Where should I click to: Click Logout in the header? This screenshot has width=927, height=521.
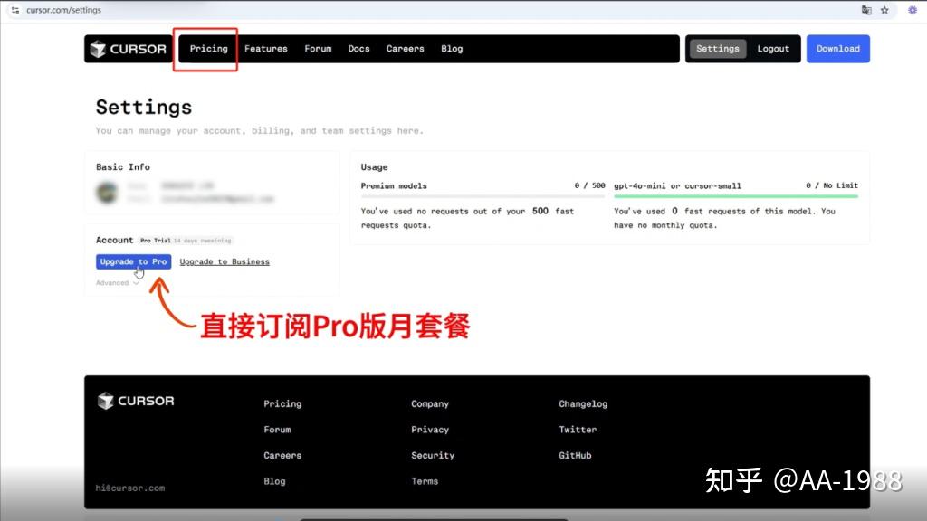(x=773, y=49)
